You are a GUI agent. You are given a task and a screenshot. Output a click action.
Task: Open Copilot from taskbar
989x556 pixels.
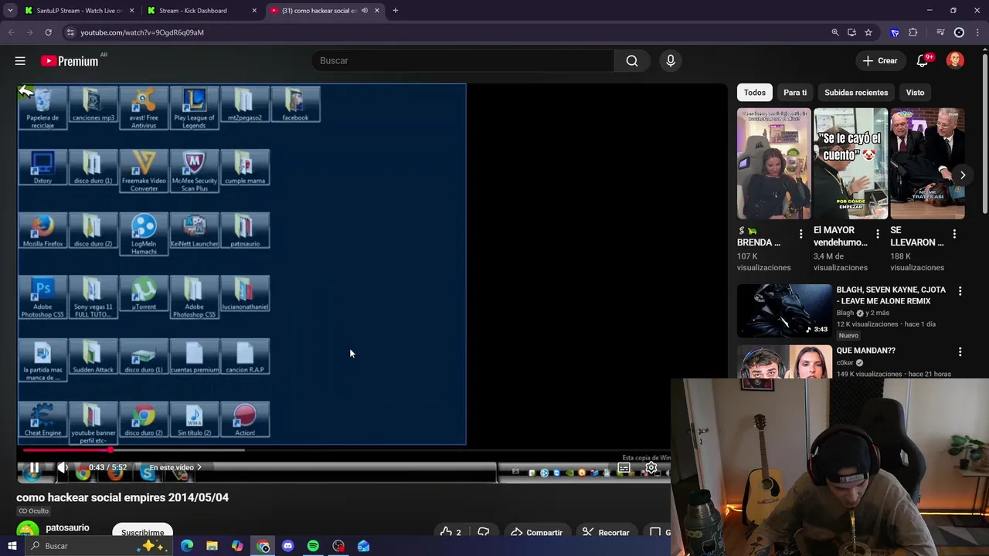(237, 546)
